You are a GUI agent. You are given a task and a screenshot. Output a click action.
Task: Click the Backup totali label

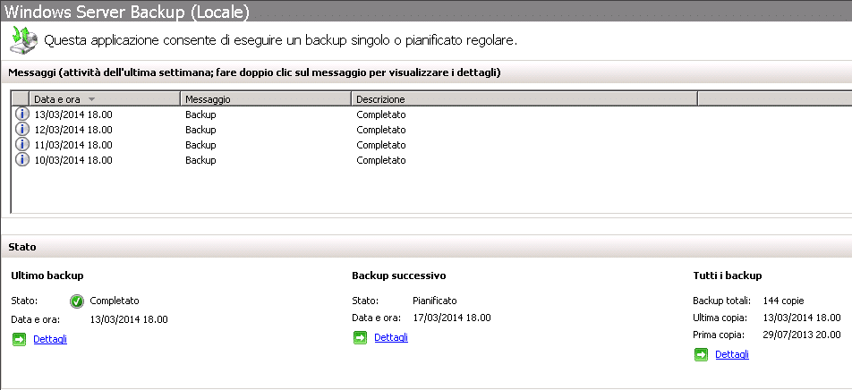click(x=721, y=301)
